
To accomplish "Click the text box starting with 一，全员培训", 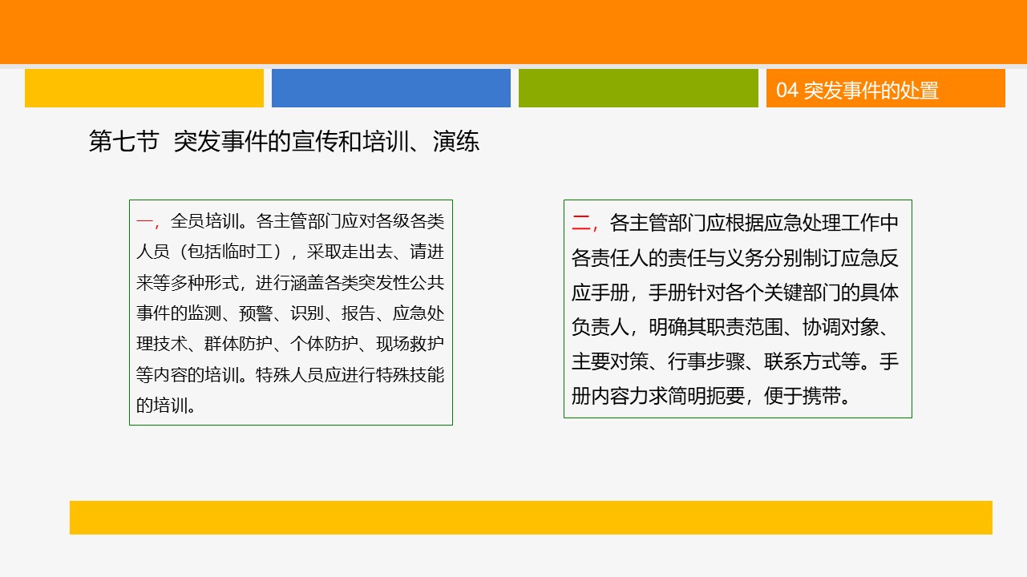I will tap(291, 313).
